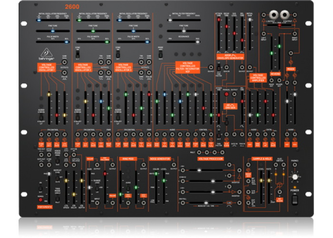
Task: Click the VCA initial gain slider handle
Action: pos(250,20)
